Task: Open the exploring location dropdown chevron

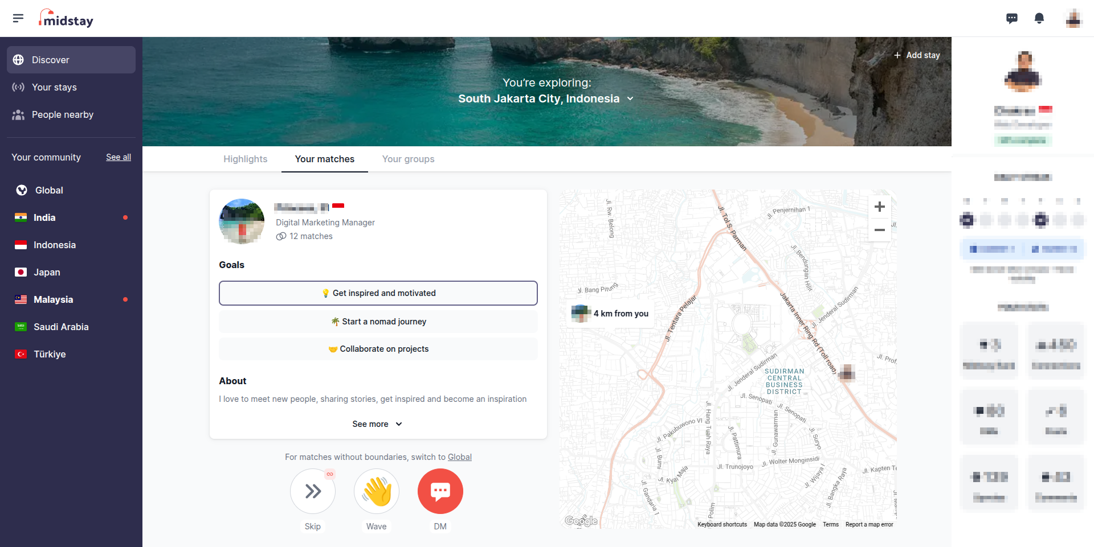Action: 630,98
